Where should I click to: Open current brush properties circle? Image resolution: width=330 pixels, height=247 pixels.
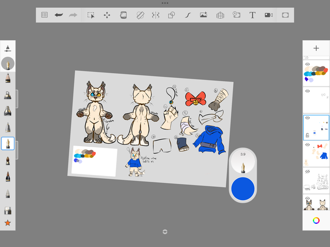click(8, 63)
